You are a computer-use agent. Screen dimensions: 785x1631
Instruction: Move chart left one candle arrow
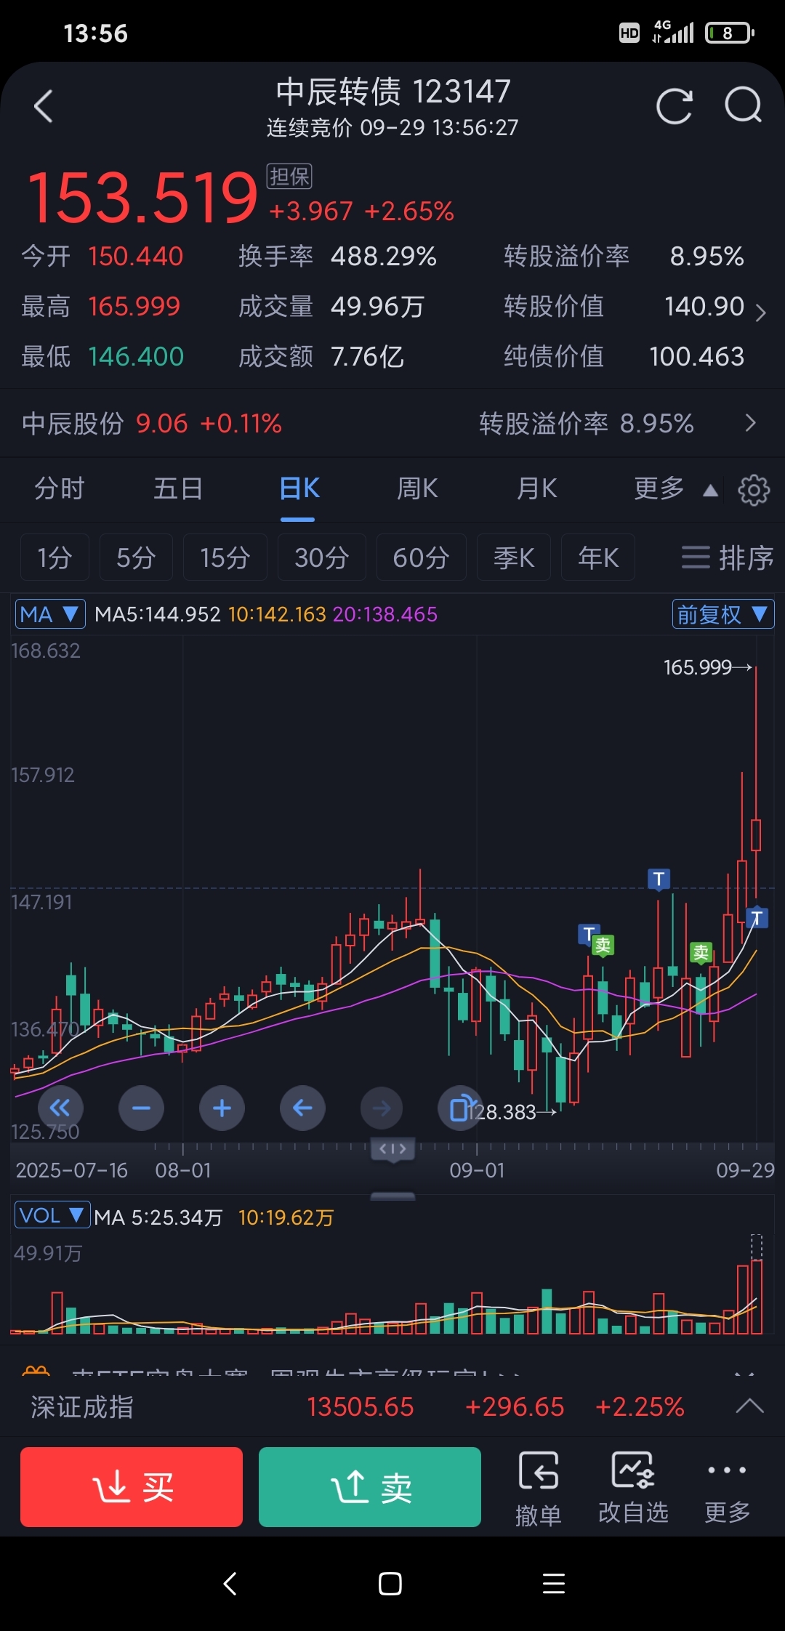[302, 1108]
